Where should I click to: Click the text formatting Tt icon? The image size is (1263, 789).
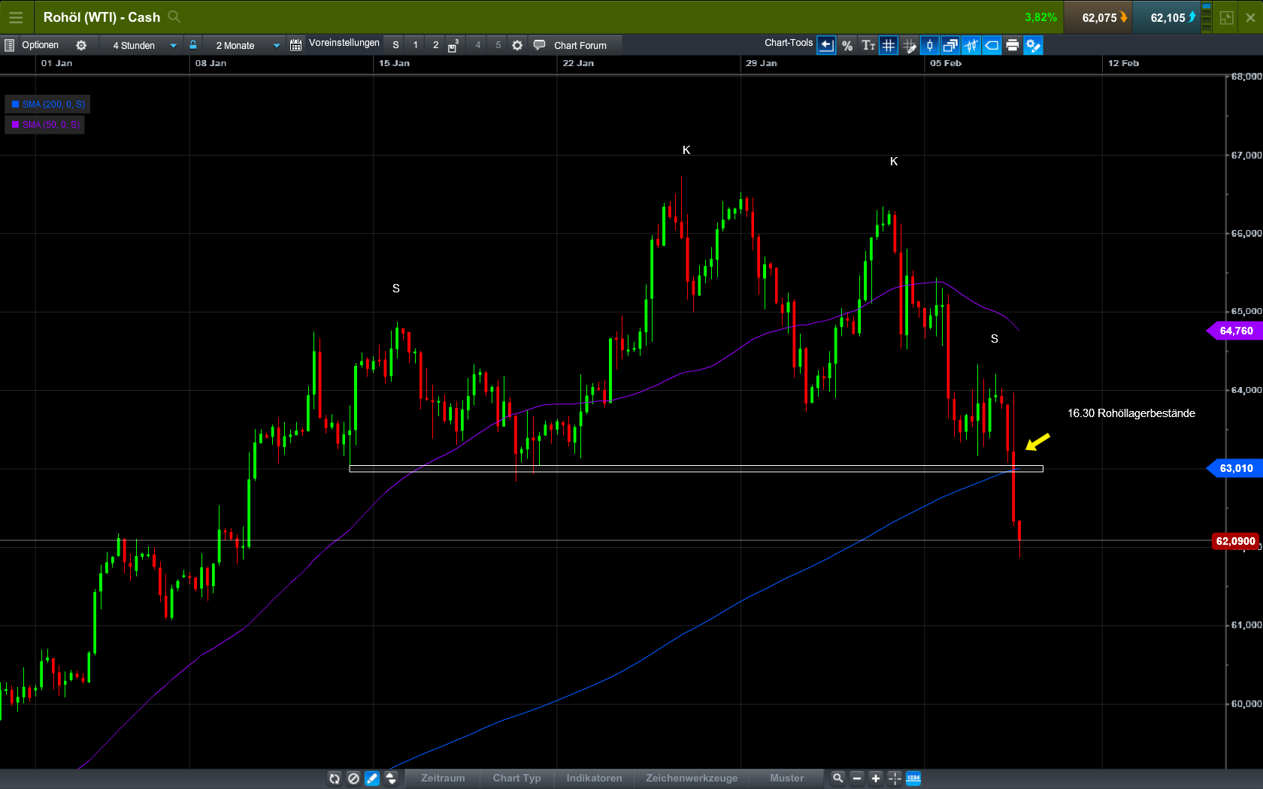coord(868,45)
